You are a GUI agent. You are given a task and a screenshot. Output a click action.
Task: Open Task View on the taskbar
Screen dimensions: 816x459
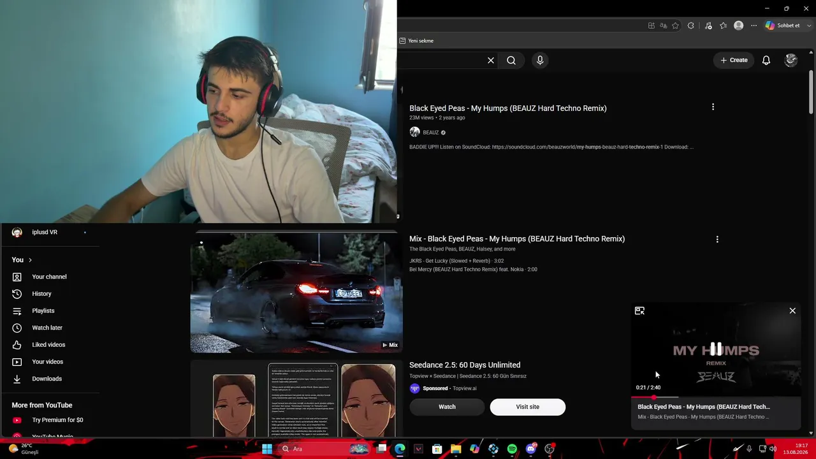pos(381,449)
